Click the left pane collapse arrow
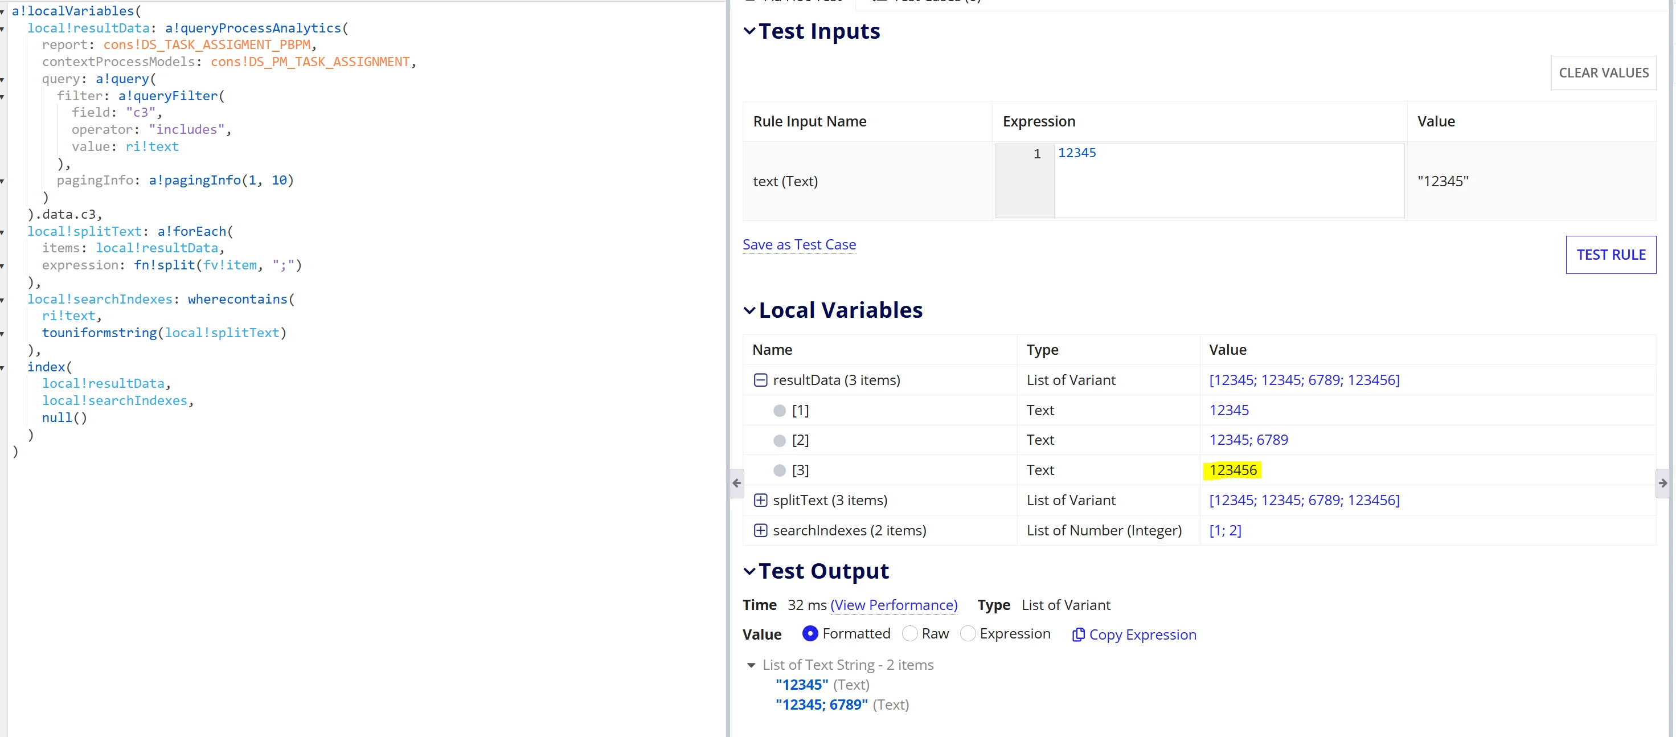This screenshot has width=1676, height=737. click(x=736, y=482)
